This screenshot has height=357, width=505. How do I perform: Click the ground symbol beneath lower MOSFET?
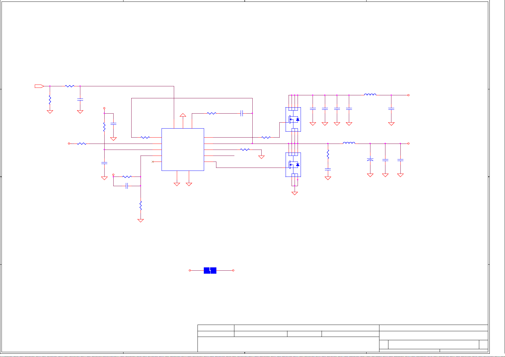(x=295, y=193)
